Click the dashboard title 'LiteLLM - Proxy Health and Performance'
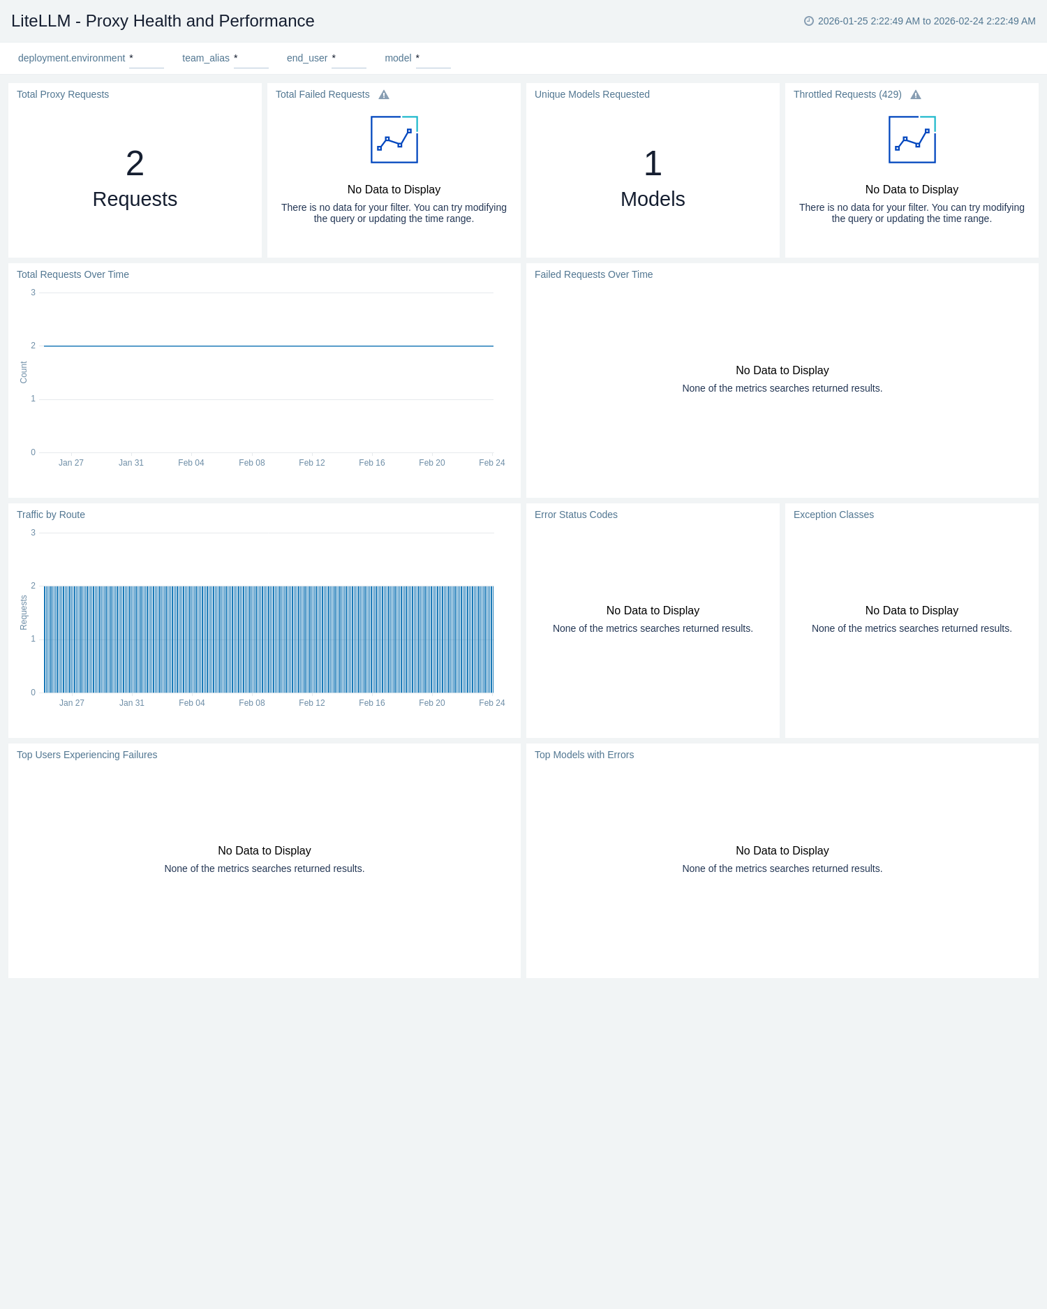The height and width of the screenshot is (1309, 1047). (163, 21)
